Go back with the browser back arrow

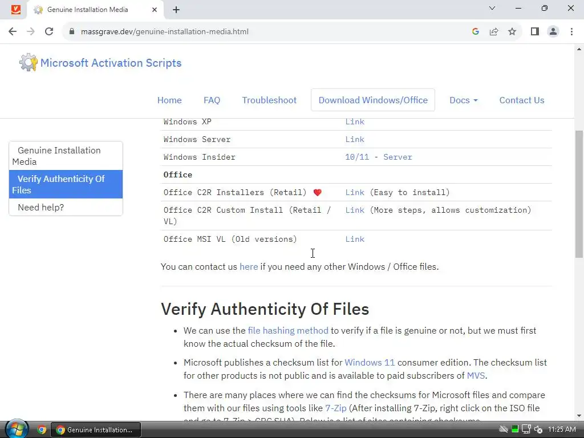pos(13,32)
